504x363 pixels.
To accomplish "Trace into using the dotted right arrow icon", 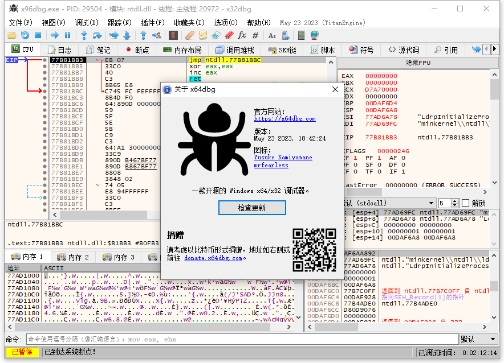I will 114,35.
